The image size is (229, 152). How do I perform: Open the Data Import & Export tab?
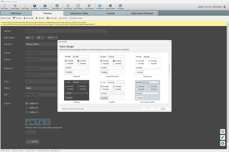(x=142, y=13)
